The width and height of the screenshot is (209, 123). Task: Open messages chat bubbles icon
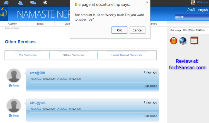pos(33,3)
